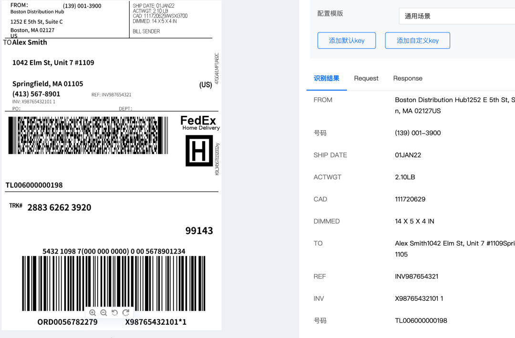Image resolution: width=515 pixels, height=338 pixels.
Task: Click the INV value X98765432101 1
Action: coord(419,298)
